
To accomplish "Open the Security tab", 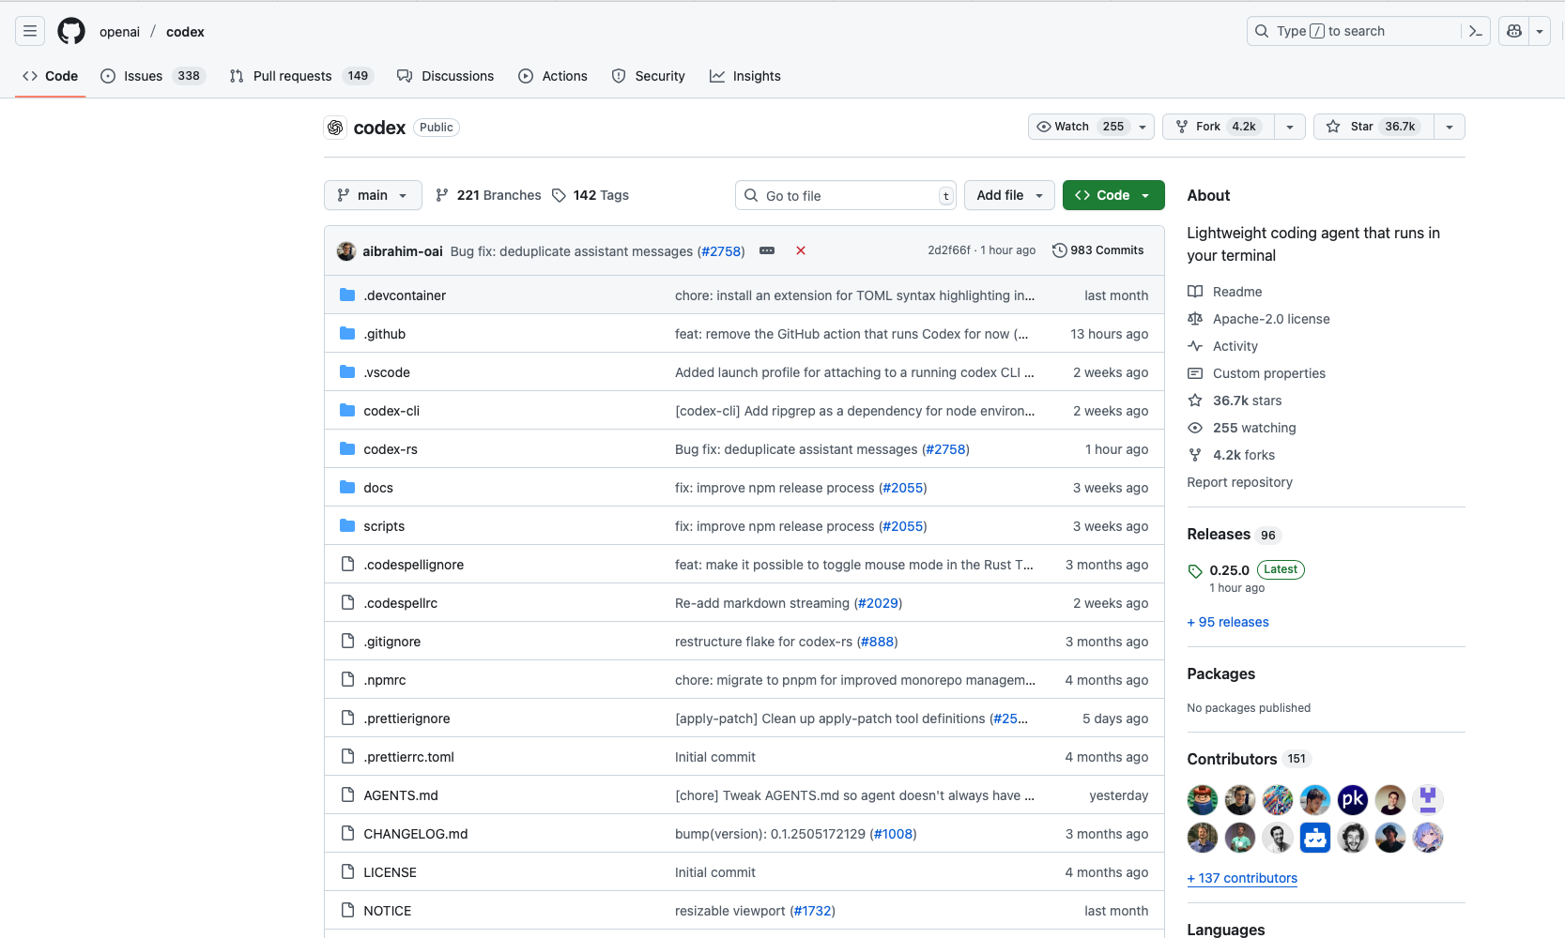I will click(x=649, y=76).
